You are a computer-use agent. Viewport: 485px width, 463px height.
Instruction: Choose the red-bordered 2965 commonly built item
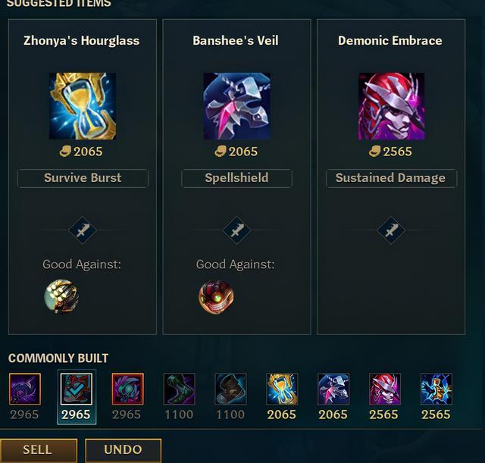pos(128,389)
